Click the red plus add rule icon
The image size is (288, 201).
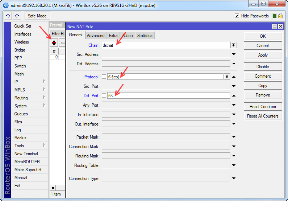[54, 43]
